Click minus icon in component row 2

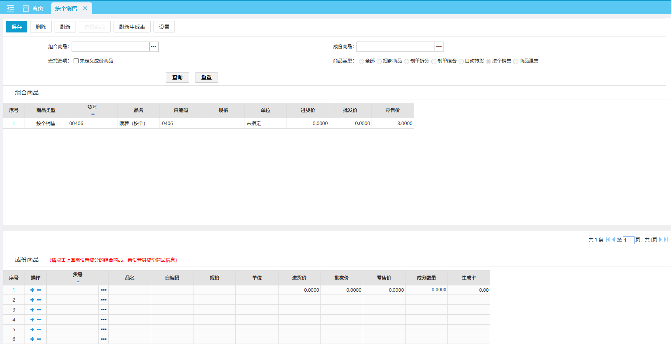[x=39, y=300]
